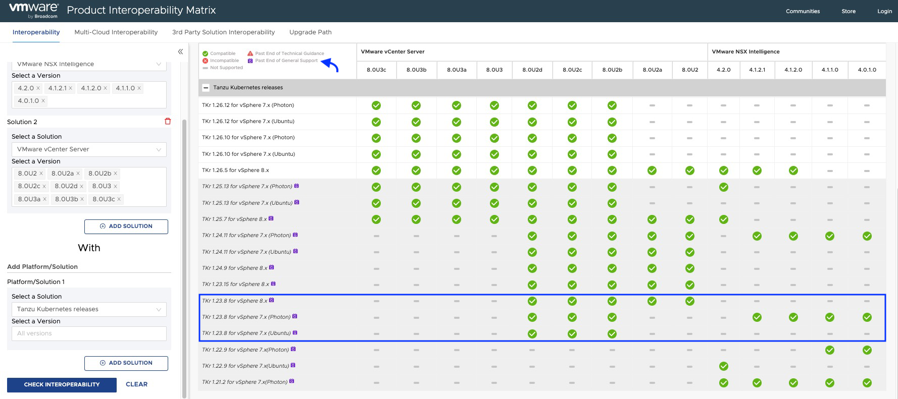Switch to the Upgrade Path tab
This screenshot has height=399, width=898.
pyautogui.click(x=310, y=32)
